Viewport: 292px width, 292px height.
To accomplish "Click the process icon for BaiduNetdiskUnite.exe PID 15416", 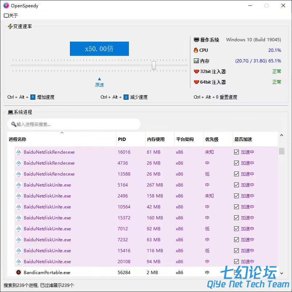I will tap(19, 250).
